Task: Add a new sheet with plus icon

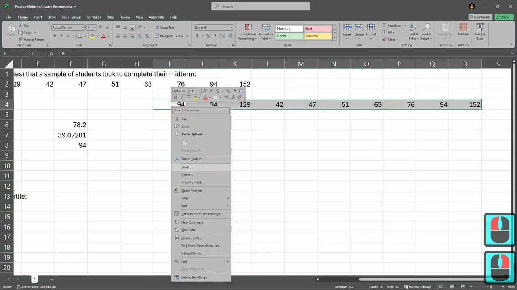Action: pyautogui.click(x=52, y=279)
